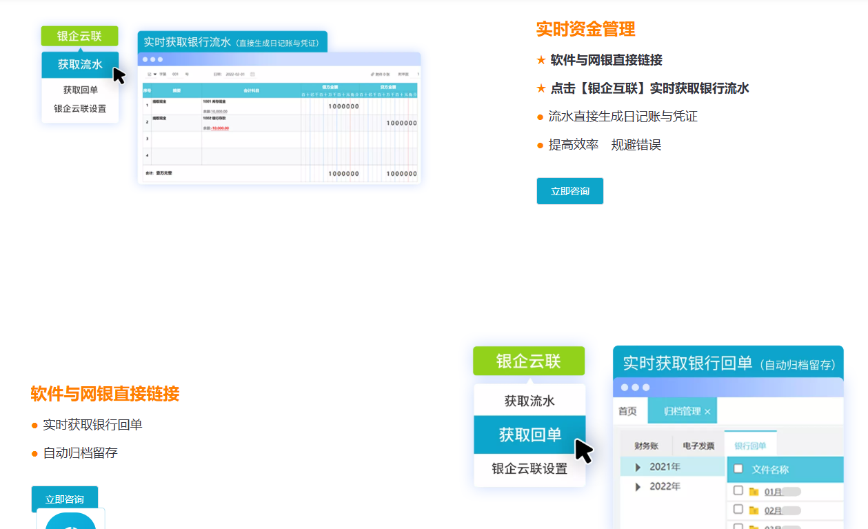Click row 2 credit amount 1000000
868x529 pixels.
(x=401, y=123)
